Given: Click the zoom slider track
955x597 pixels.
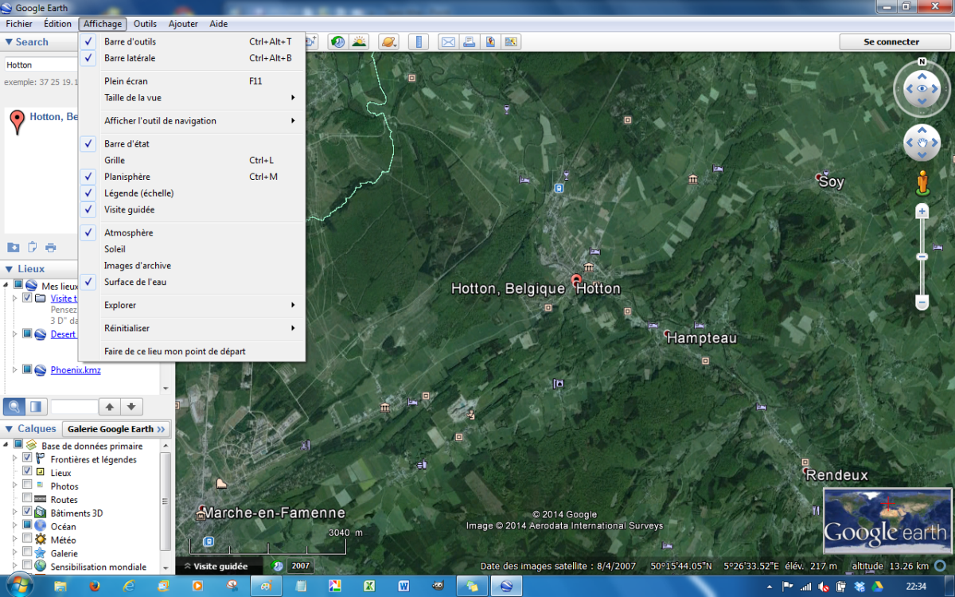Looking at the screenshot, I should [x=922, y=257].
